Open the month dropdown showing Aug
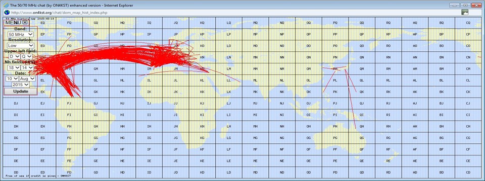485x181 pixels. click(27, 78)
